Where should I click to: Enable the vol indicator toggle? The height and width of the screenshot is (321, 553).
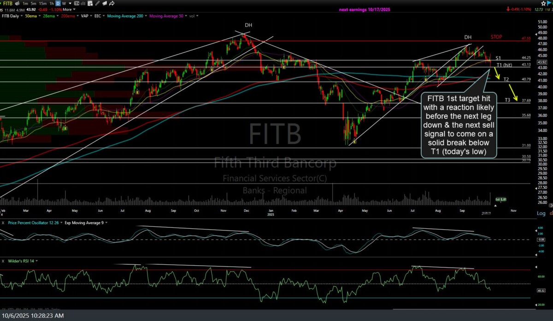click(193, 15)
